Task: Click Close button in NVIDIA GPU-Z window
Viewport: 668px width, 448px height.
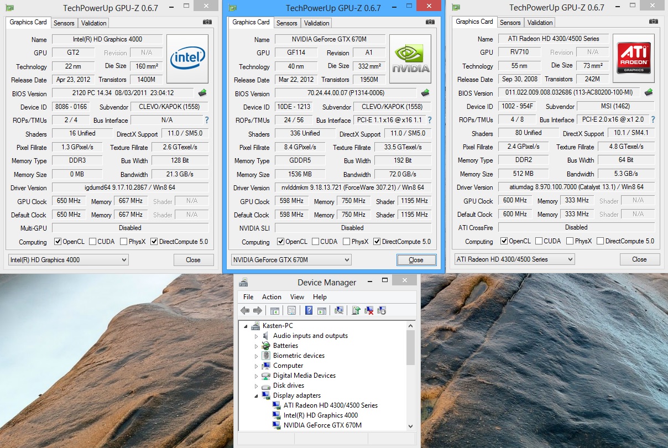Action: coord(416,259)
